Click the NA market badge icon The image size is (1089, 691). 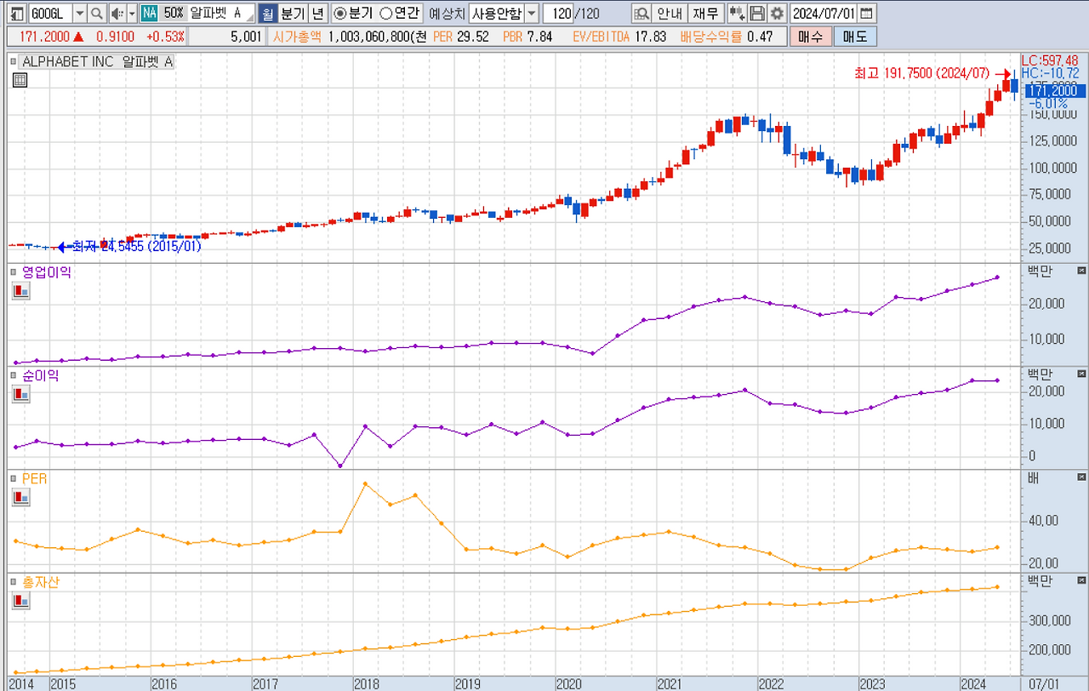[x=149, y=14]
